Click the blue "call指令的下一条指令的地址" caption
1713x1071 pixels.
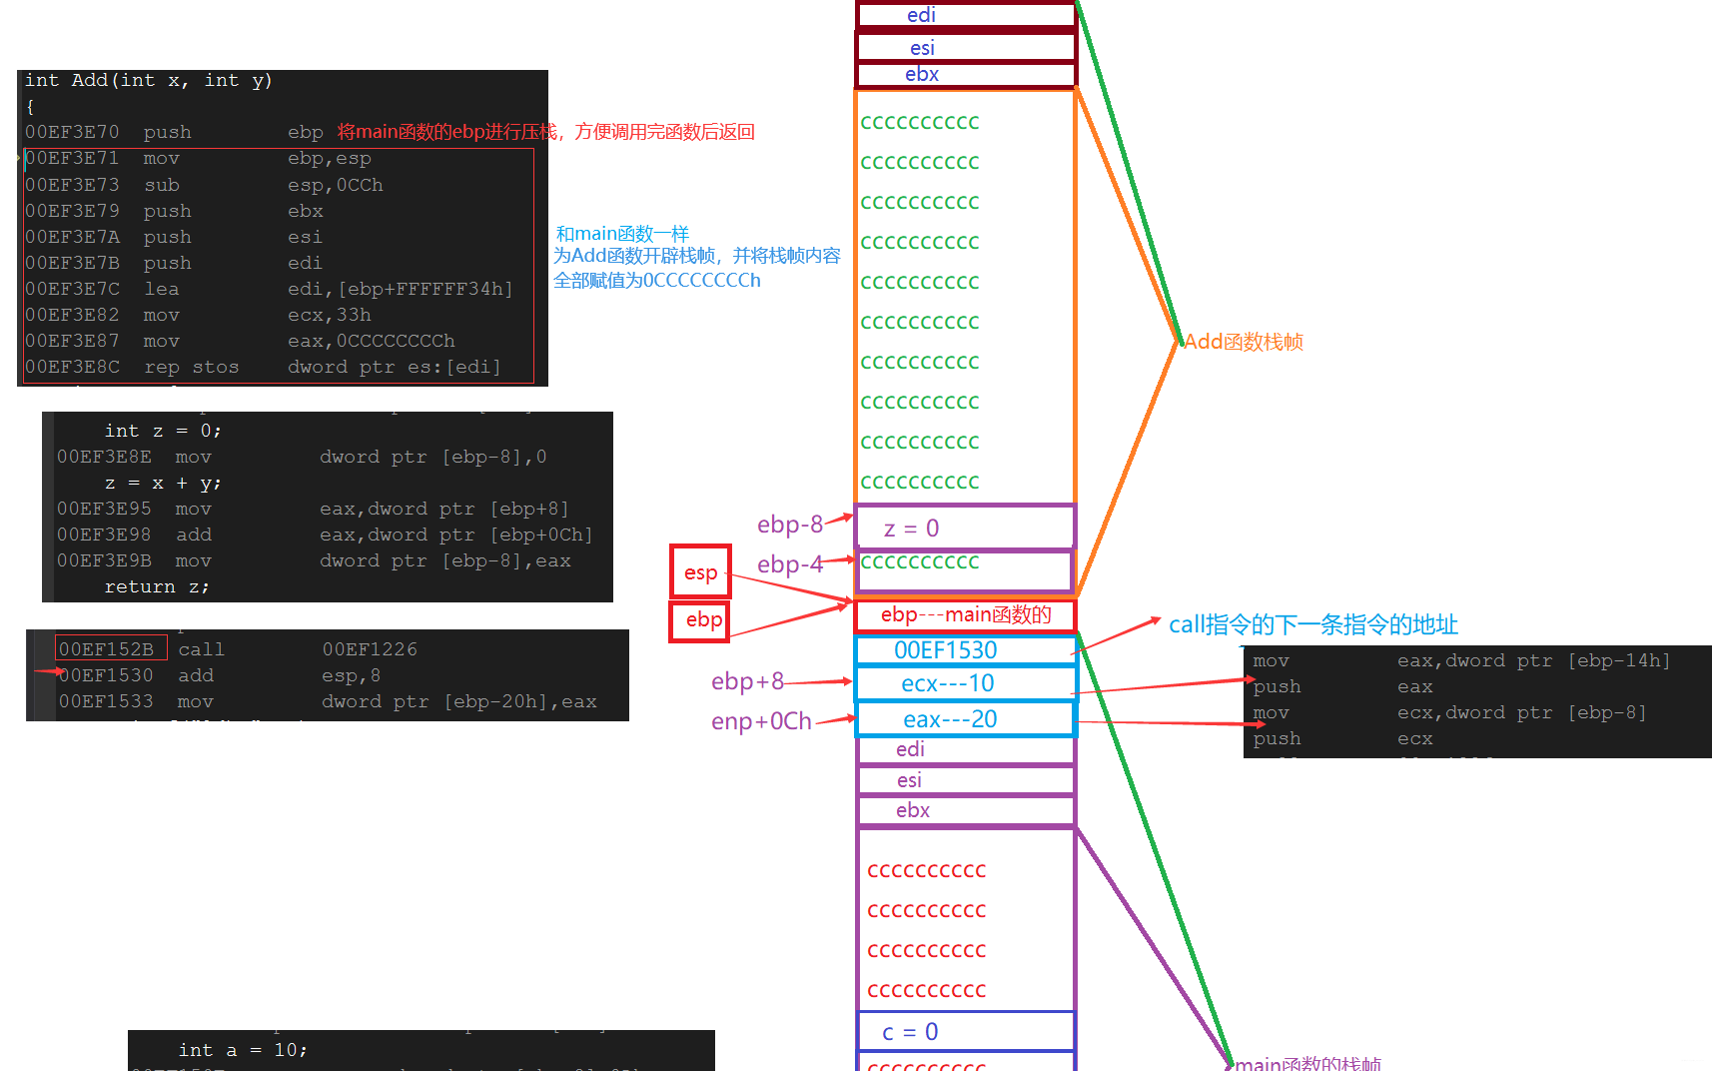click(1313, 625)
